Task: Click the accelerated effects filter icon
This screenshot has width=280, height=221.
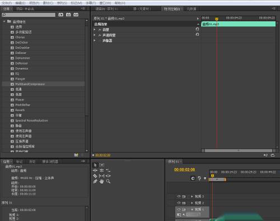Action: 61,15
